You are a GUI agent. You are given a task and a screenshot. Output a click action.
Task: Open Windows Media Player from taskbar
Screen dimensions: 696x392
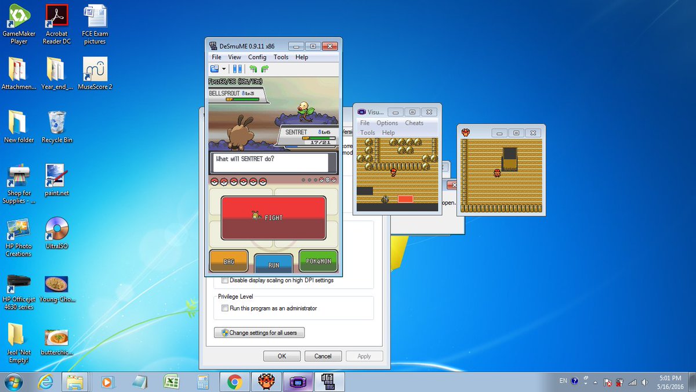pyautogui.click(x=107, y=382)
